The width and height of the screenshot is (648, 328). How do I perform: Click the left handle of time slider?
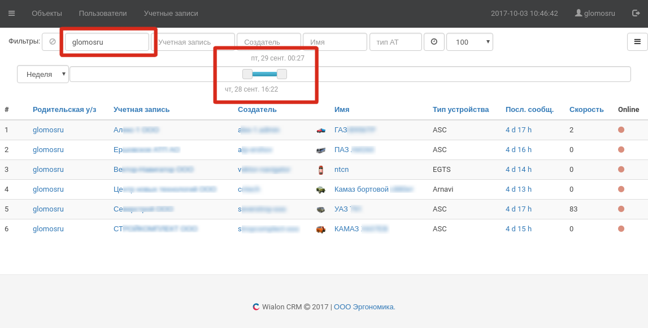click(247, 74)
